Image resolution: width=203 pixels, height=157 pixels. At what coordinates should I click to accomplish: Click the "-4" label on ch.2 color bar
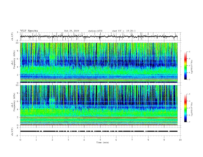tap(189, 101)
